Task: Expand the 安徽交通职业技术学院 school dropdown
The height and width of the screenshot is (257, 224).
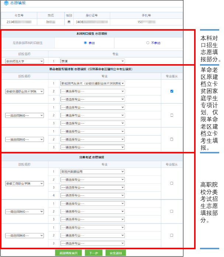Action: 24,91
